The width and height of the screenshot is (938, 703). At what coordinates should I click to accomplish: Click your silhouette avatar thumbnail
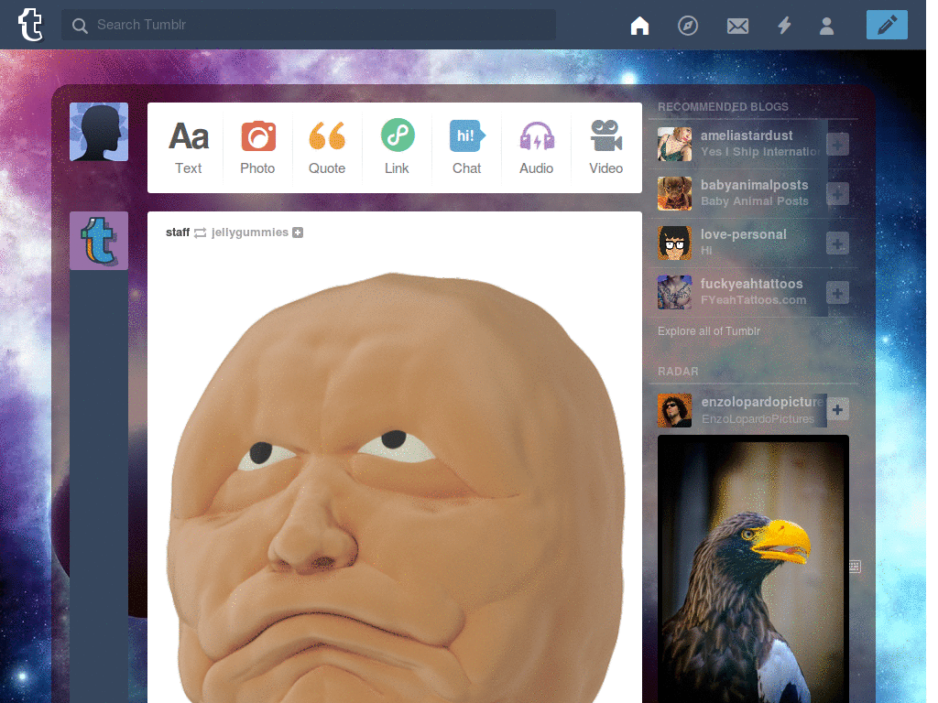click(99, 132)
